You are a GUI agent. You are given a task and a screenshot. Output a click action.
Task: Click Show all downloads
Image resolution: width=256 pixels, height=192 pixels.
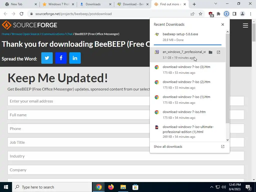click(168, 146)
